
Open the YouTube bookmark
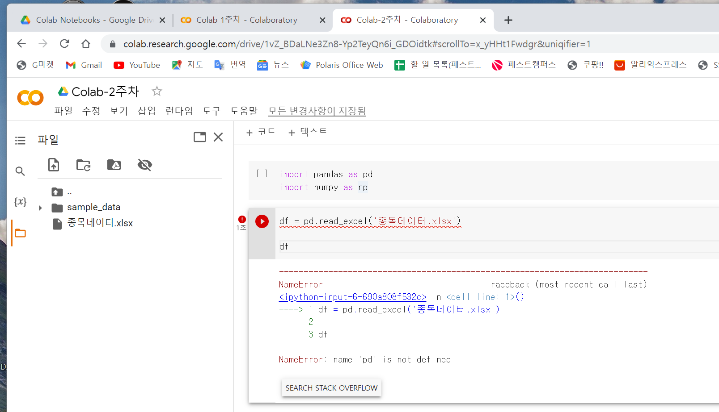137,65
